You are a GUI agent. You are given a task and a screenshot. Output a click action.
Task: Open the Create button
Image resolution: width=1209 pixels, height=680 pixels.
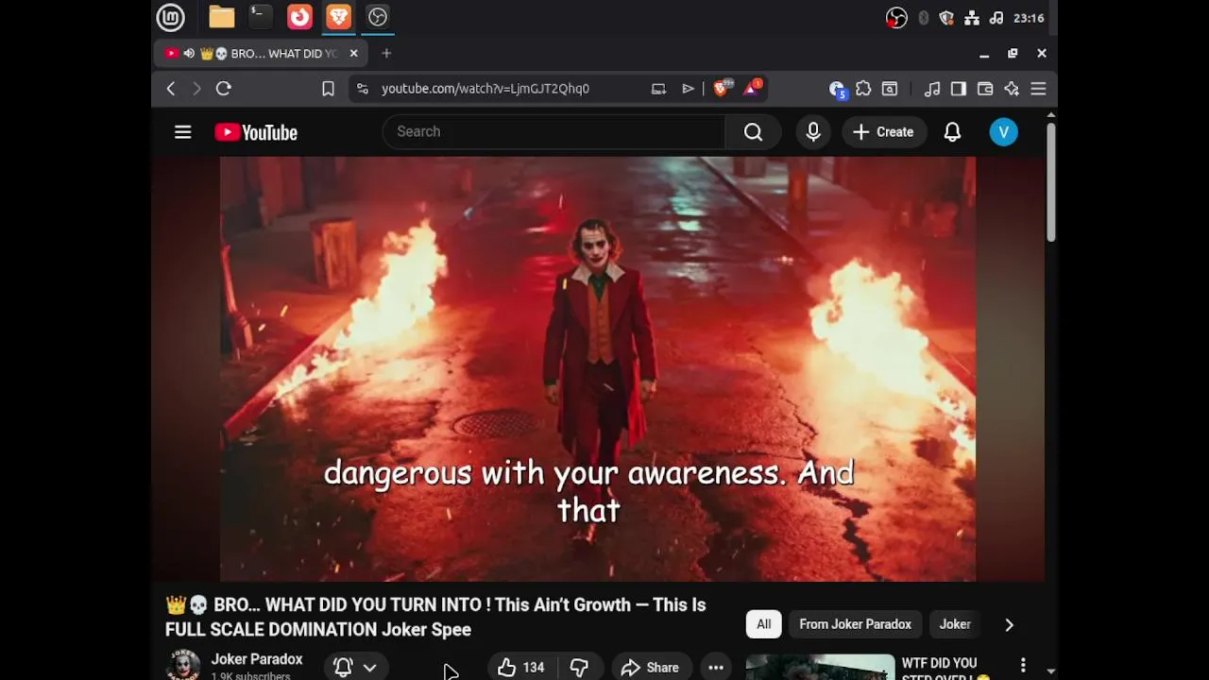[x=883, y=132]
